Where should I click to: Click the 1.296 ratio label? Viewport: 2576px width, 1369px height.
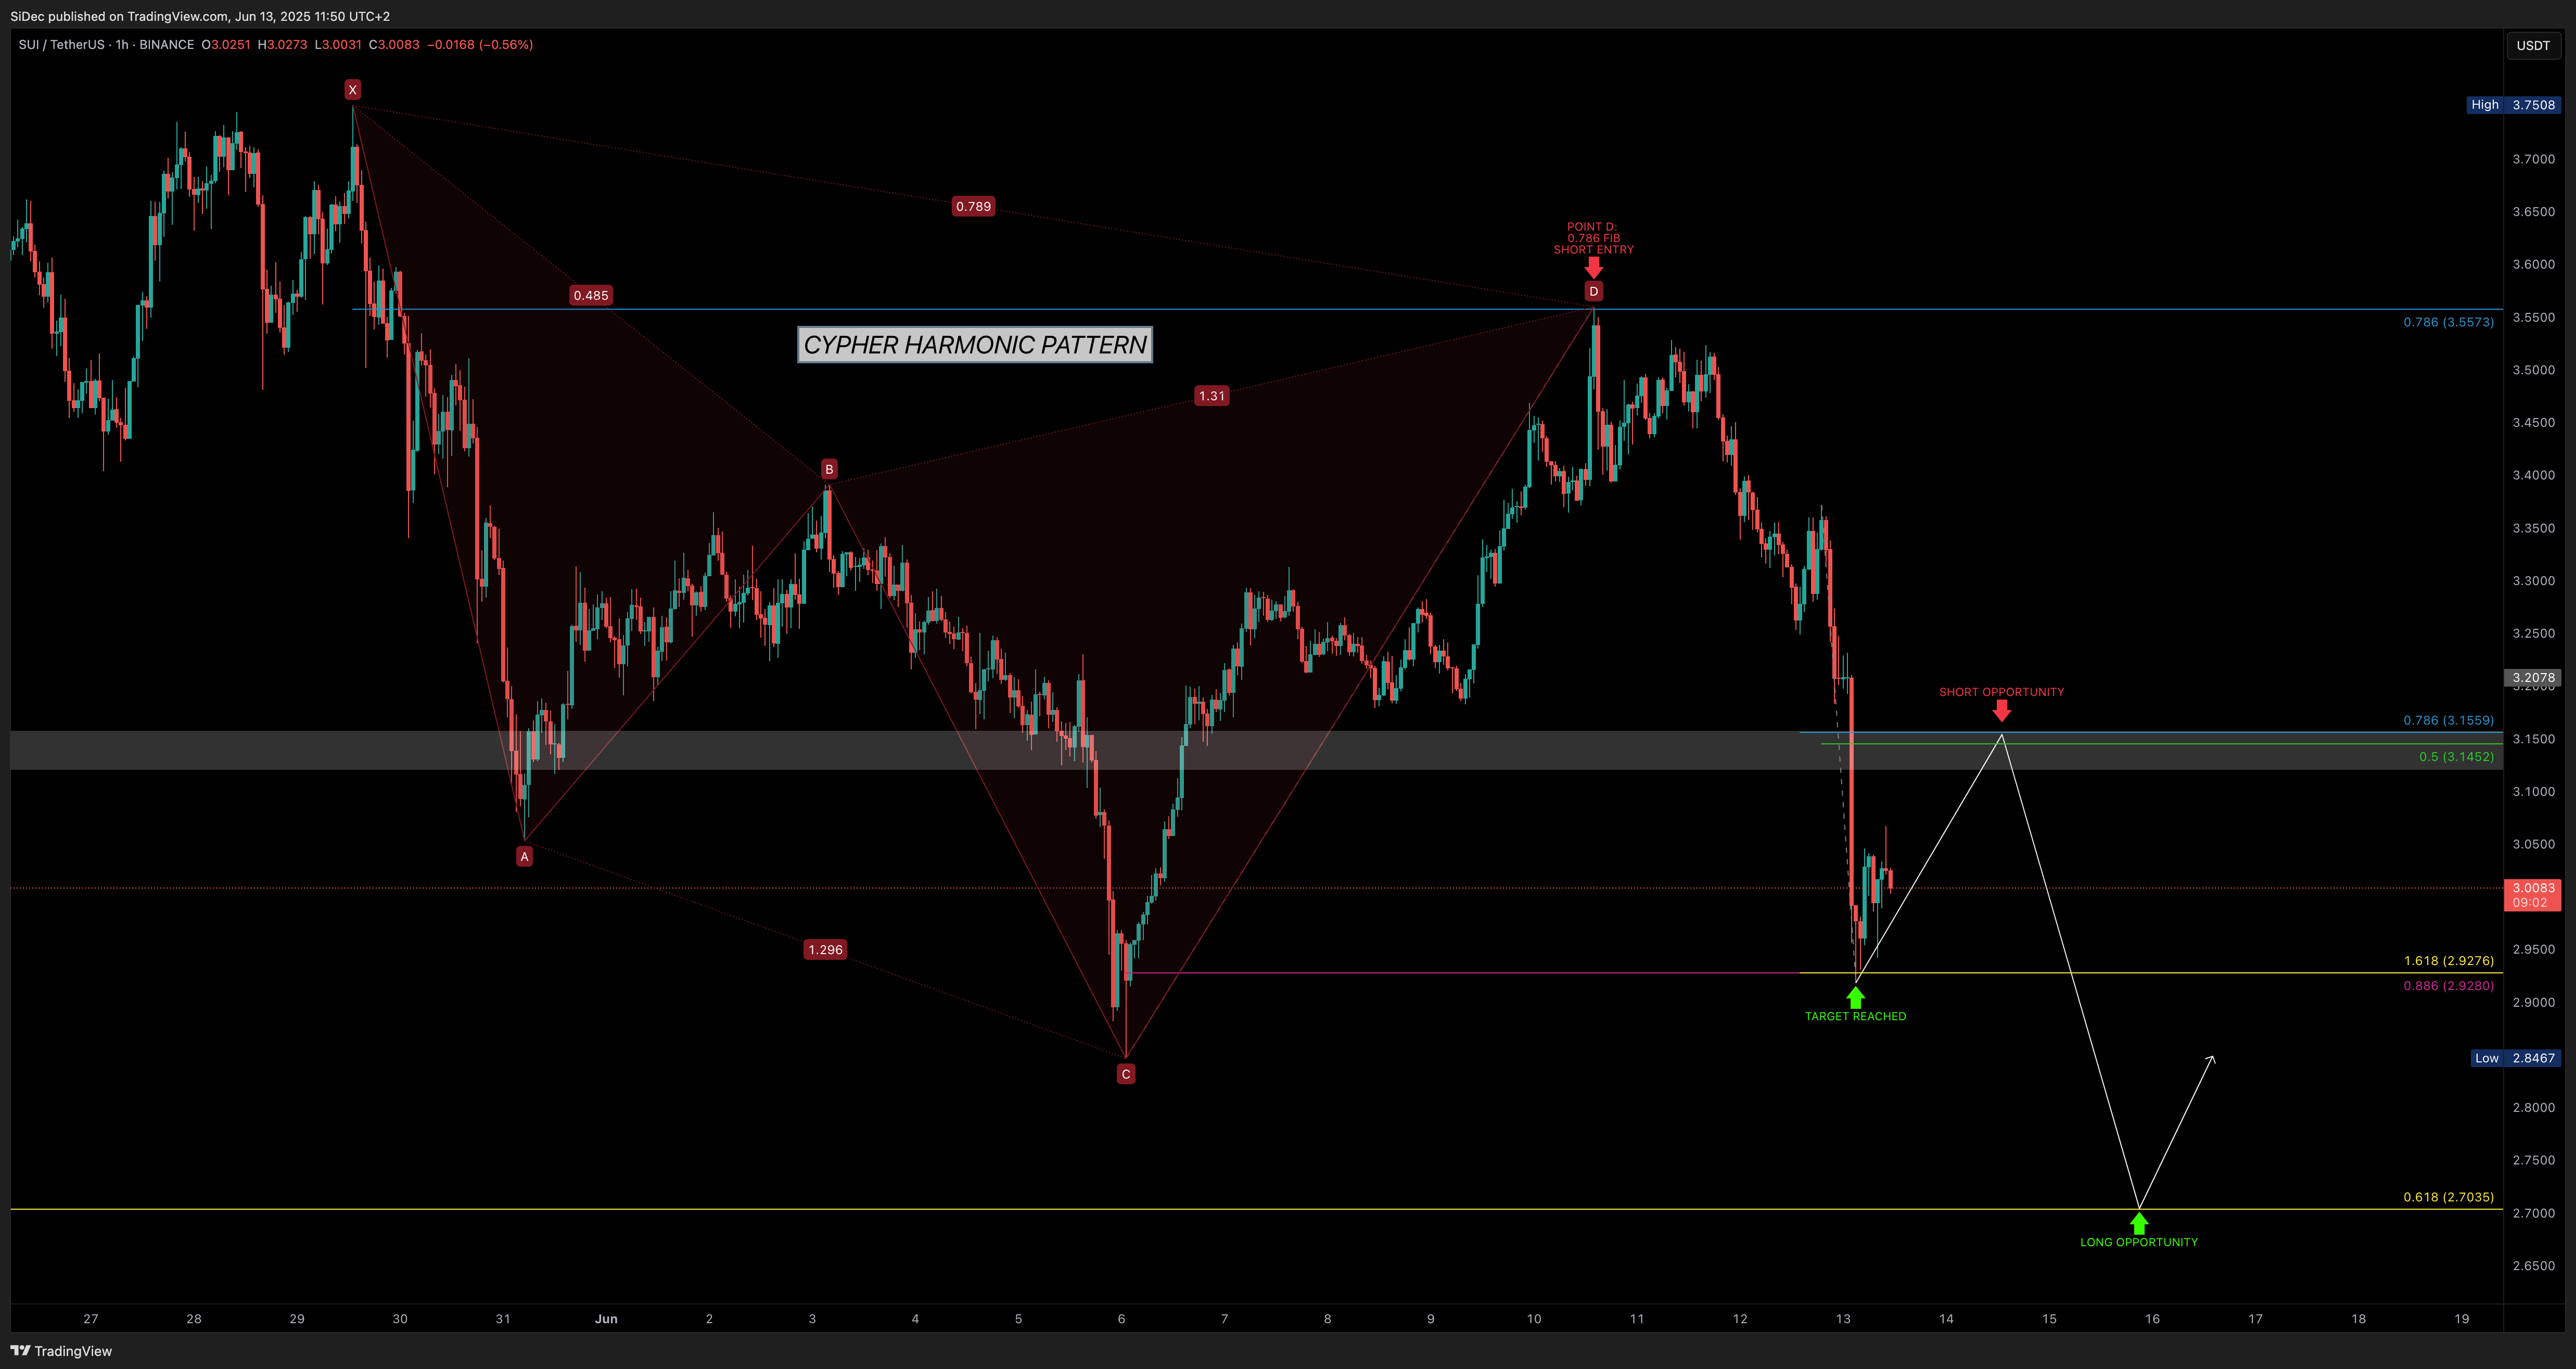(826, 949)
